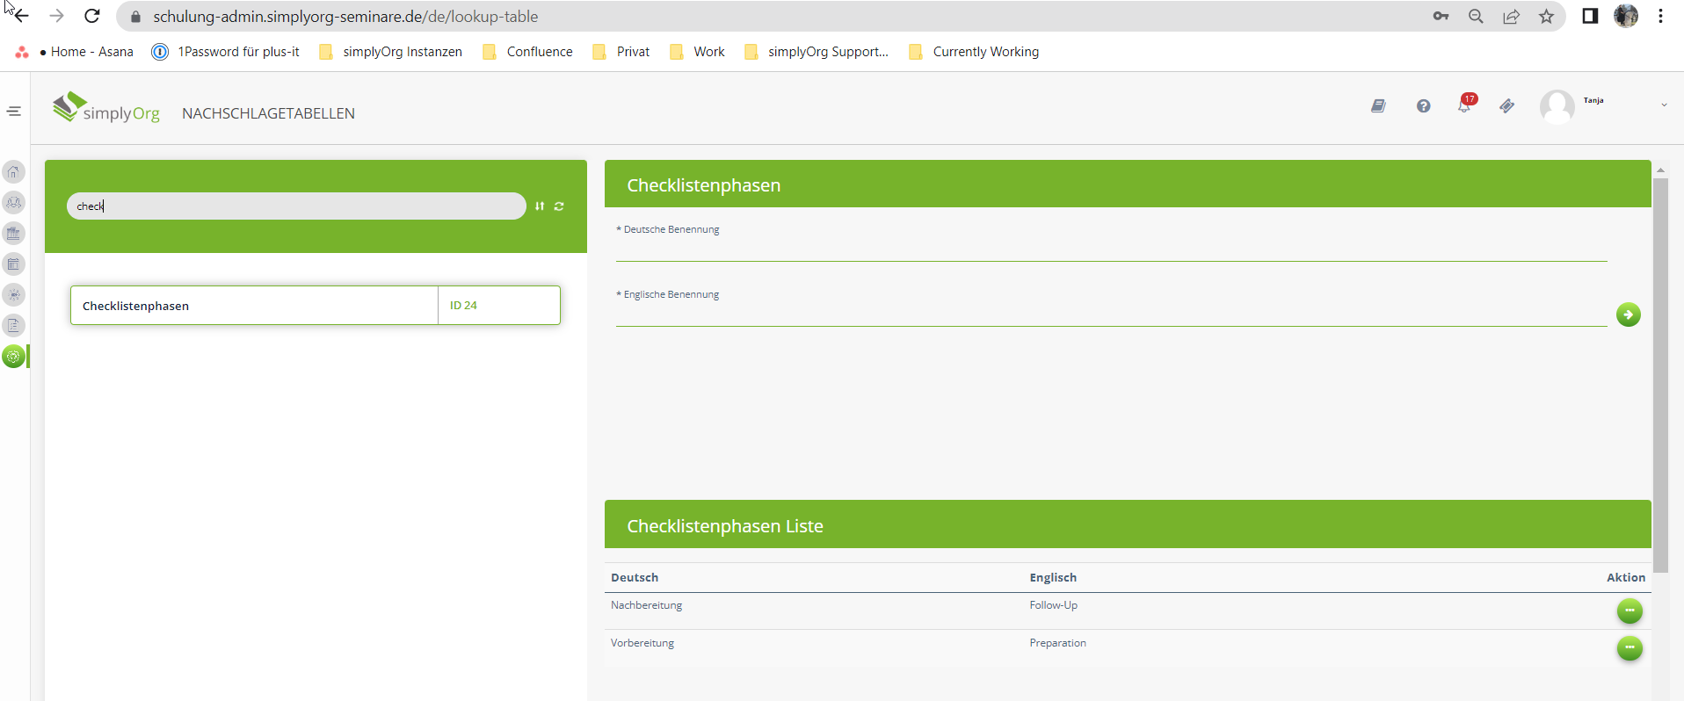1684x701 pixels.
Task: Click the notification bell with 17 badge
Action: tap(1464, 106)
